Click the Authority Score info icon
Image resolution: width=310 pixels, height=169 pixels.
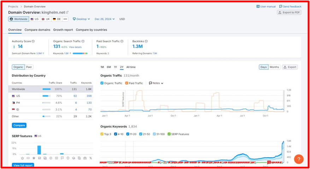click(33, 41)
